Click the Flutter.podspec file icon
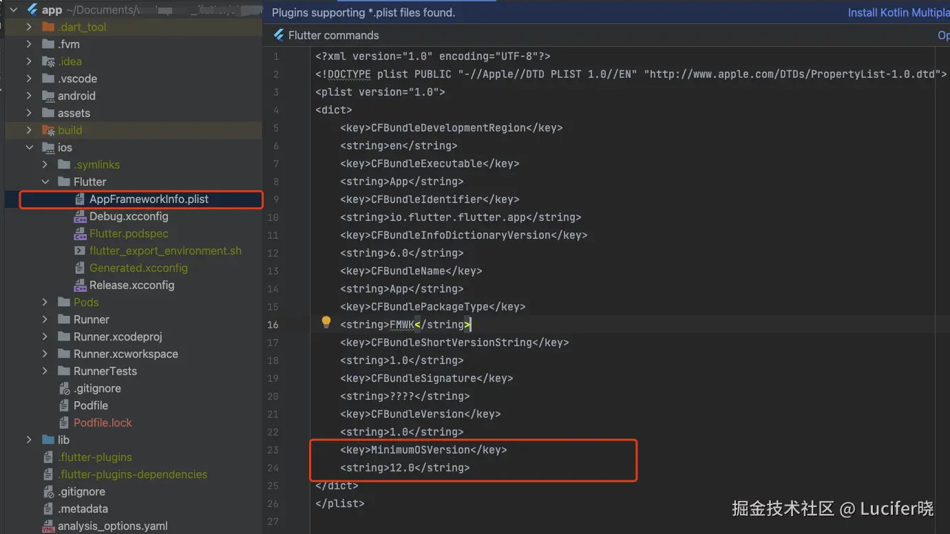This screenshot has width=950, height=534. [80, 233]
